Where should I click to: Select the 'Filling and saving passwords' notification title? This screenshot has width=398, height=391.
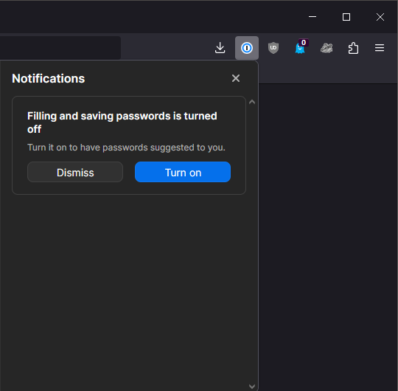click(122, 122)
